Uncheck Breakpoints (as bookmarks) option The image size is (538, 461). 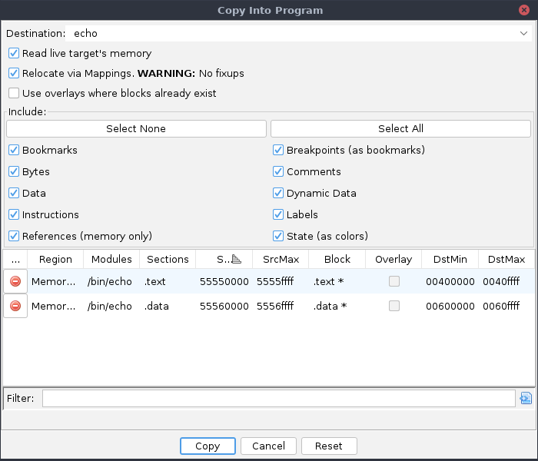(278, 151)
